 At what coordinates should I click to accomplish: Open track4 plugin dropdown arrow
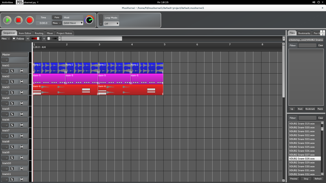click(5, 103)
